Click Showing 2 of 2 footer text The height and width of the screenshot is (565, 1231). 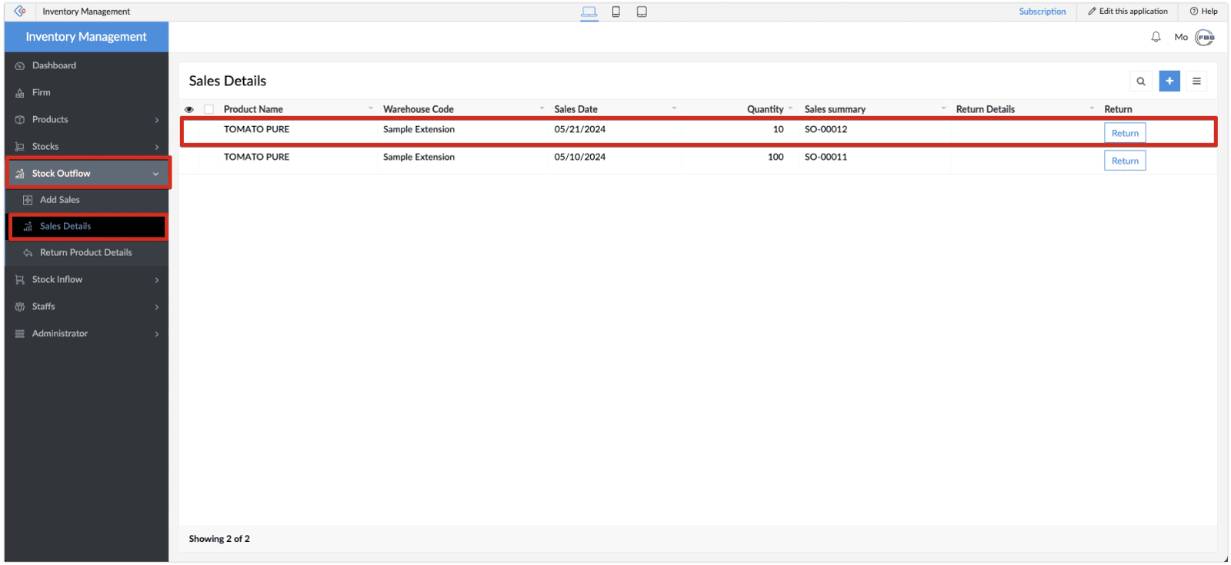pos(219,539)
